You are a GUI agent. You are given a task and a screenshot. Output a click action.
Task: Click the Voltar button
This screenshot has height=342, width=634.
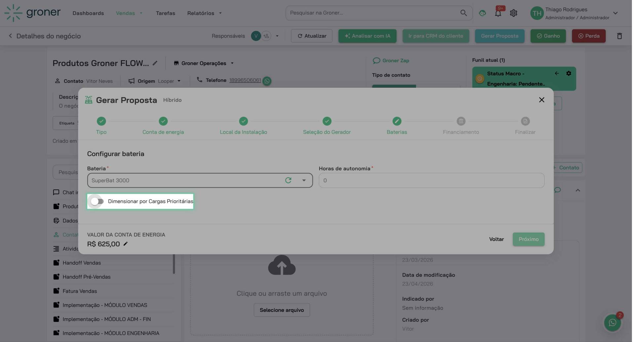[x=496, y=239]
